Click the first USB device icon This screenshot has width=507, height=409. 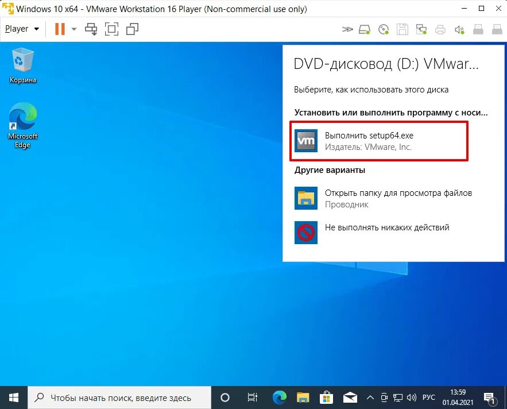478,29
